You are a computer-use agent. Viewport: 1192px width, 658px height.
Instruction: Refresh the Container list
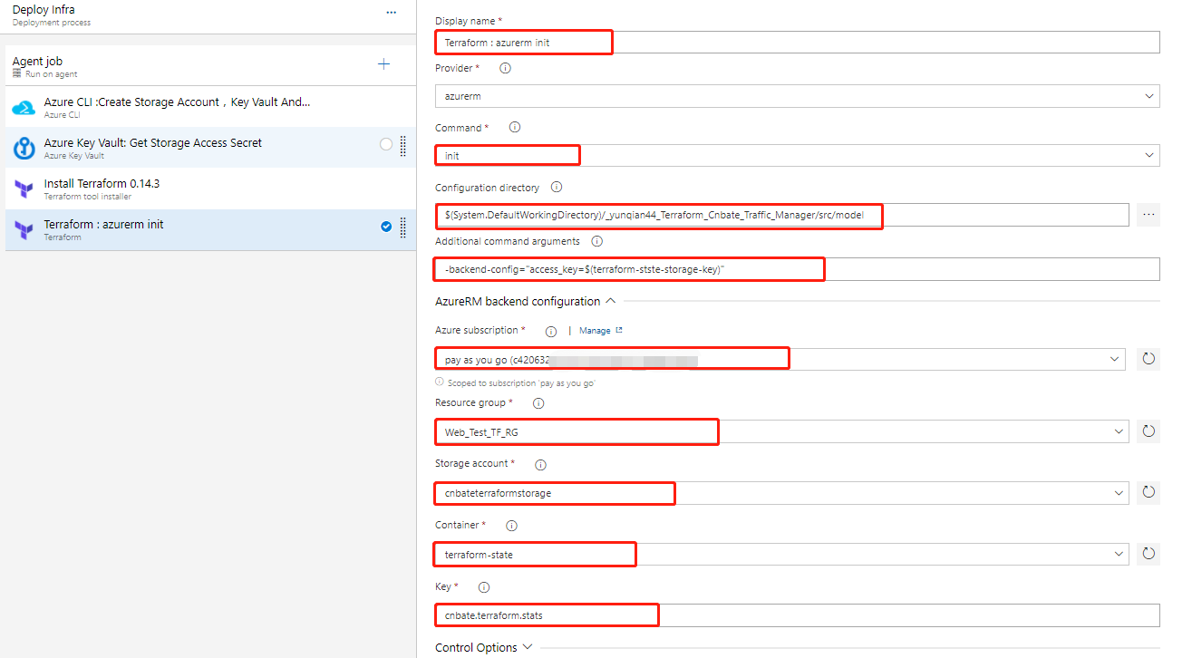tap(1148, 554)
